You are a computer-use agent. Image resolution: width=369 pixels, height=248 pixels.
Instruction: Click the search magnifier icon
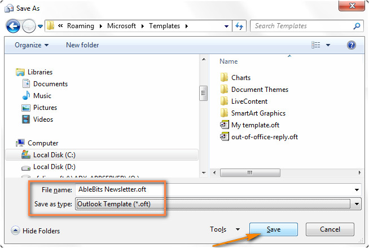[357, 26]
